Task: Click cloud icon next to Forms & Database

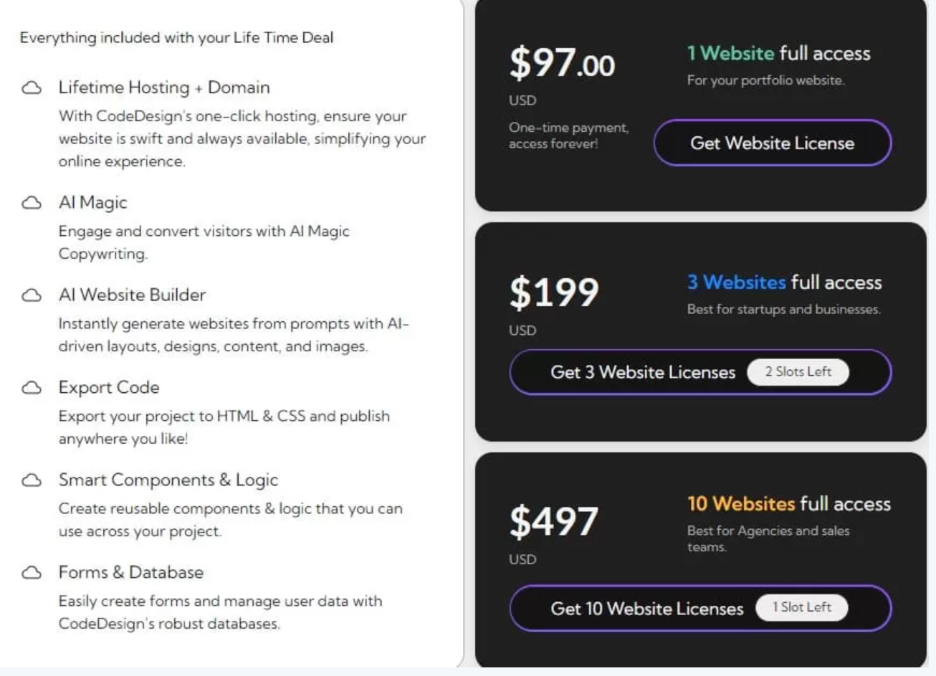Action: [32, 573]
